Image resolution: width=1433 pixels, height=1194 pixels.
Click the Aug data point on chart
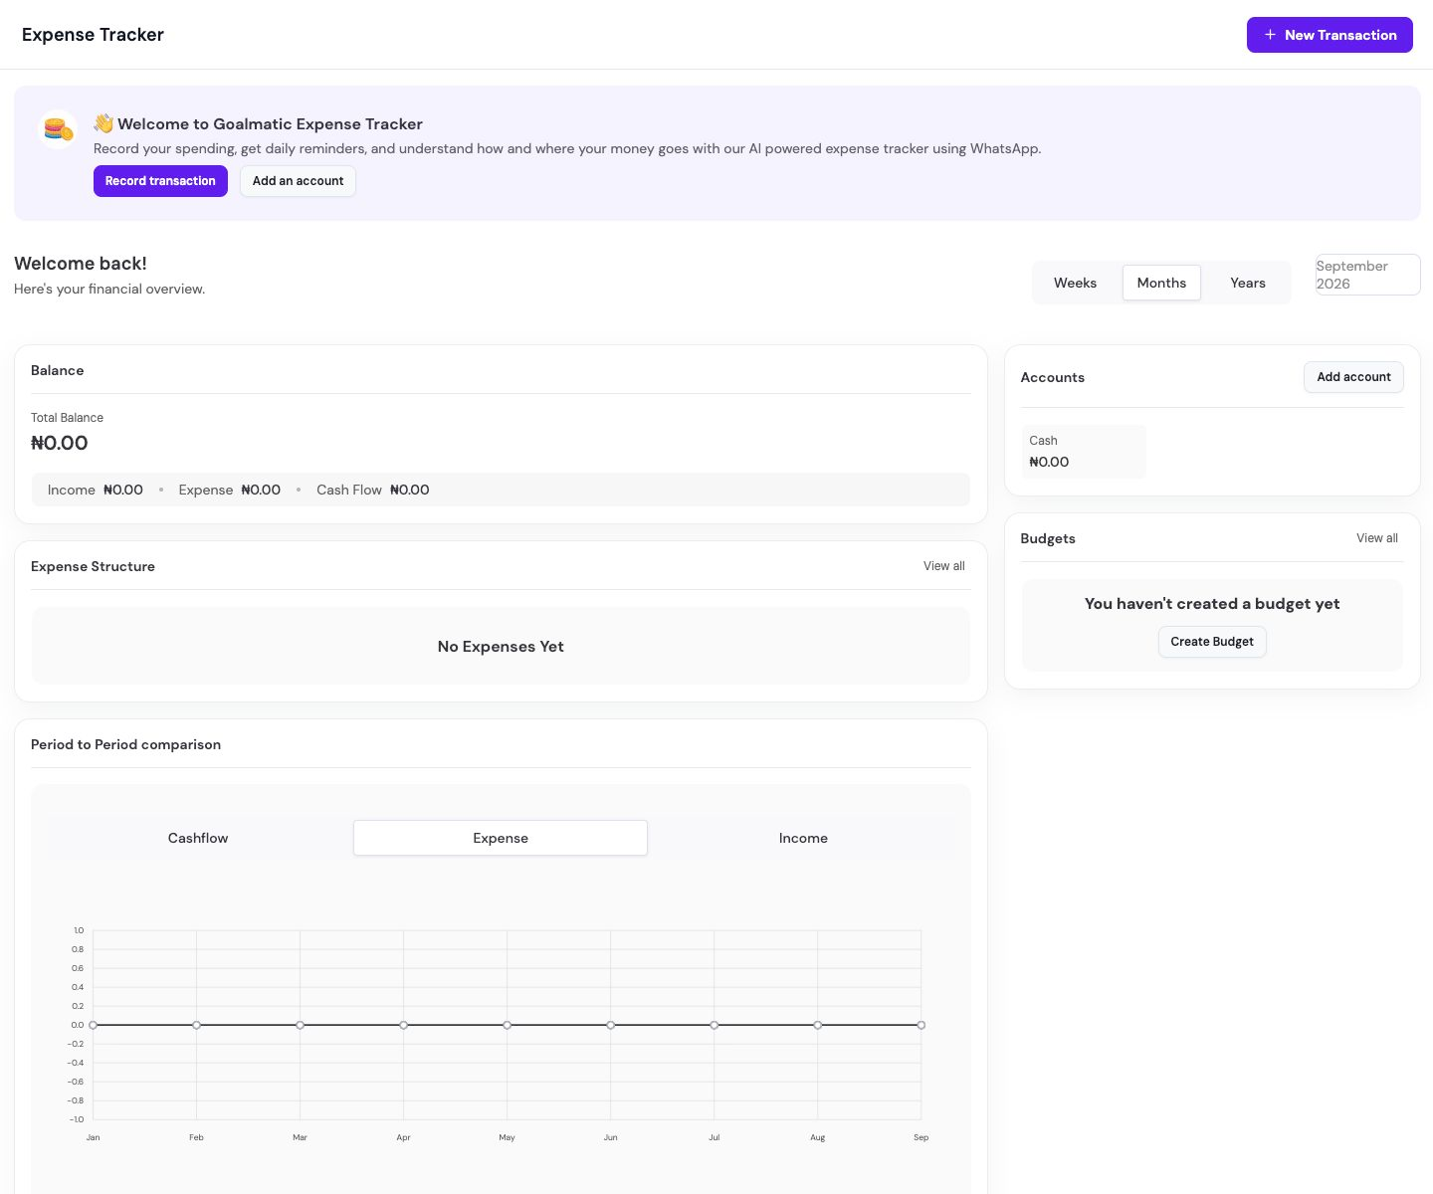click(817, 1025)
